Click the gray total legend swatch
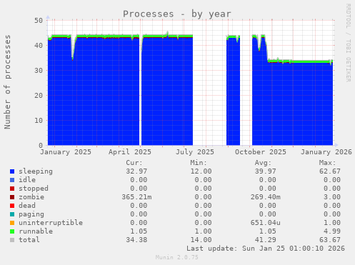 pos(12,240)
